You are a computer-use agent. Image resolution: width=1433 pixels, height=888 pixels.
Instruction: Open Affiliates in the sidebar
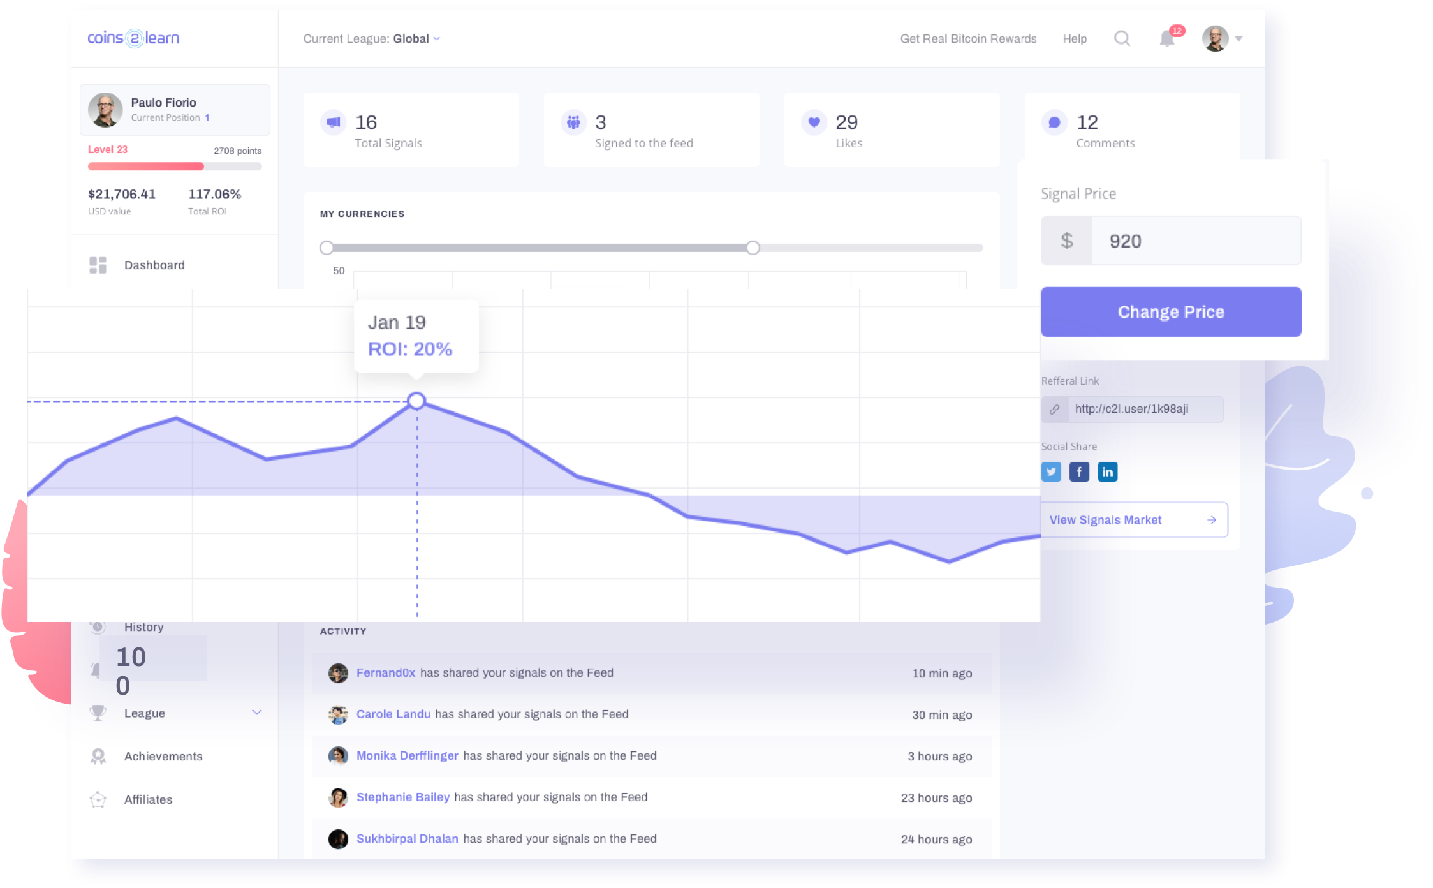click(148, 800)
